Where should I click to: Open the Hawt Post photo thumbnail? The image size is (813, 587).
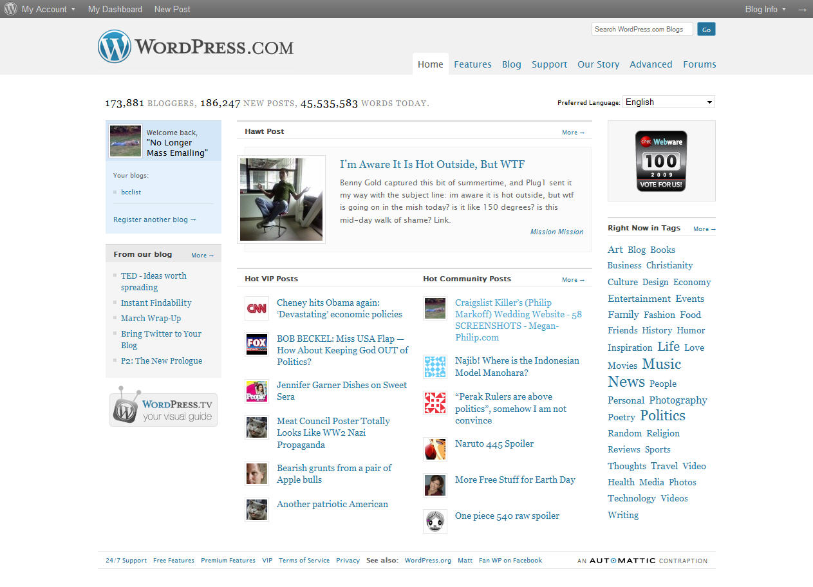click(x=281, y=200)
